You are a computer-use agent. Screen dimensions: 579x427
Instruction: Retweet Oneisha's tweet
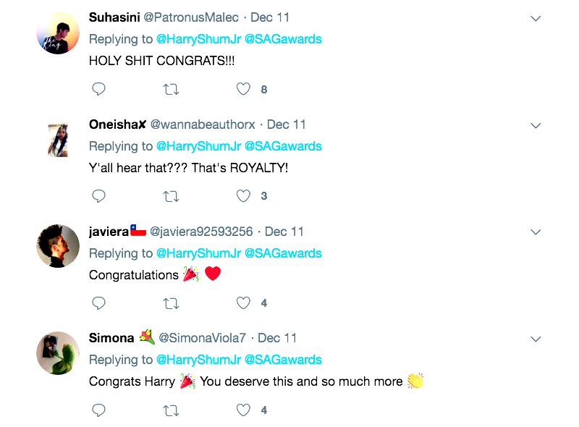(172, 195)
